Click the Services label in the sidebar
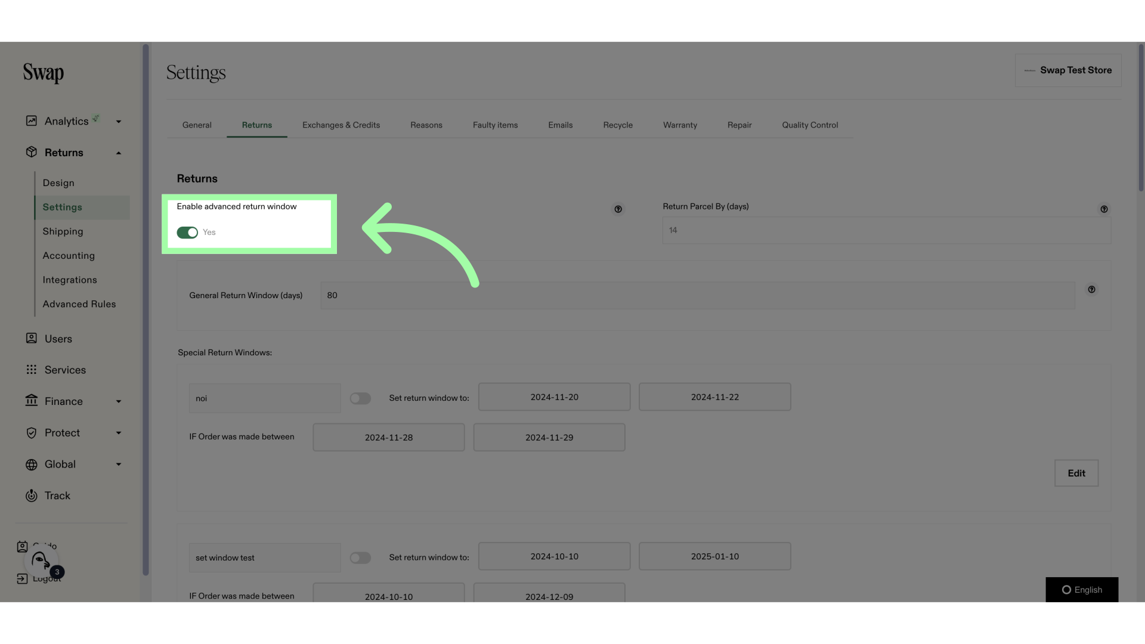Screen dimensions: 1145x644 [65, 370]
